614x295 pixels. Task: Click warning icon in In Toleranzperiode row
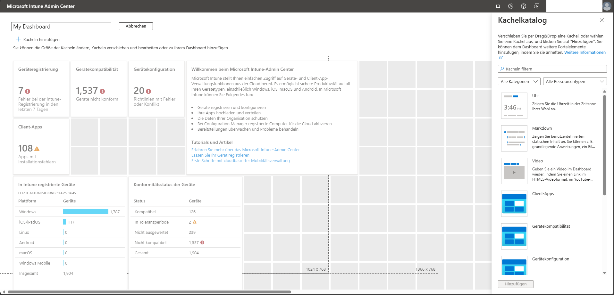pos(195,222)
